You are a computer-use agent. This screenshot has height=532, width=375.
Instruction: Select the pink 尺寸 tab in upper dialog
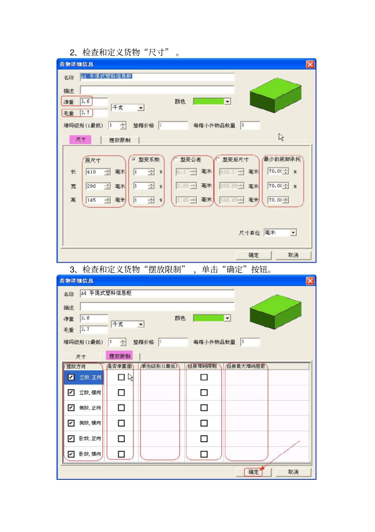click(80, 140)
